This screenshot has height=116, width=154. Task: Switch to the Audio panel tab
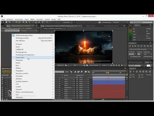coord(137,25)
